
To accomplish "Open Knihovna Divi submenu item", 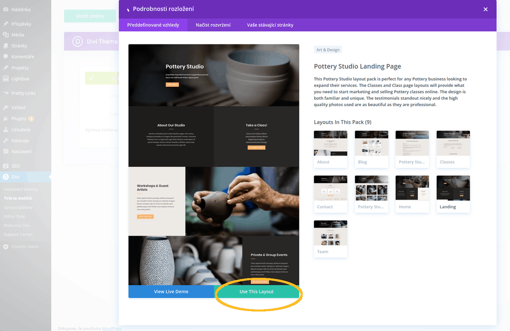I will pyautogui.click(x=16, y=225).
